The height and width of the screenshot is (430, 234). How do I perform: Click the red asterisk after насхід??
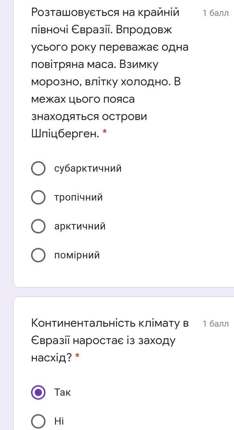[x=77, y=357]
